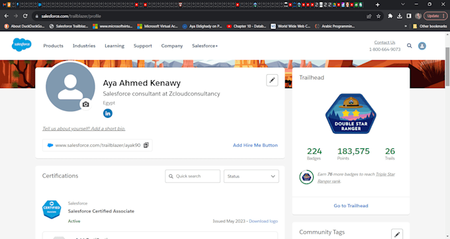Toggle the browser side panel icon
The height and width of the screenshot is (239, 450).
pyautogui.click(x=409, y=16)
